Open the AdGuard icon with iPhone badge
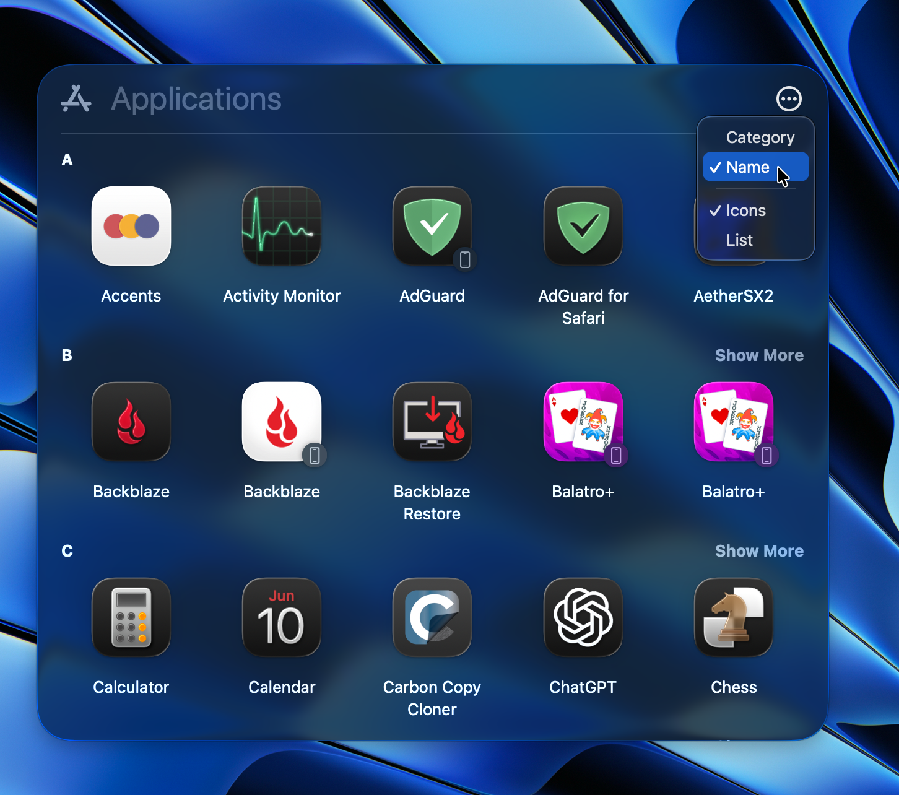This screenshot has width=899, height=795. click(x=432, y=226)
